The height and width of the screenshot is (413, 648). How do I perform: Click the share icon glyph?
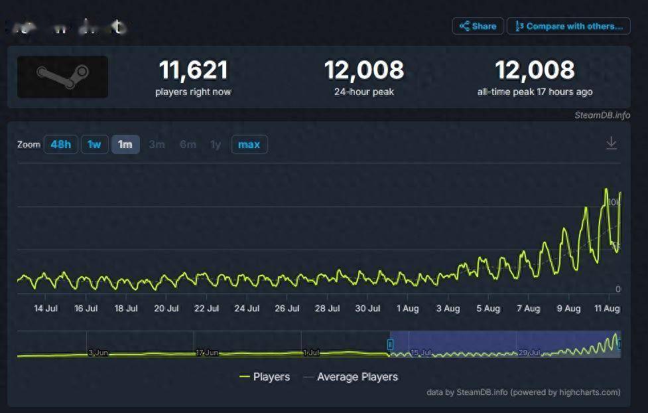point(464,26)
